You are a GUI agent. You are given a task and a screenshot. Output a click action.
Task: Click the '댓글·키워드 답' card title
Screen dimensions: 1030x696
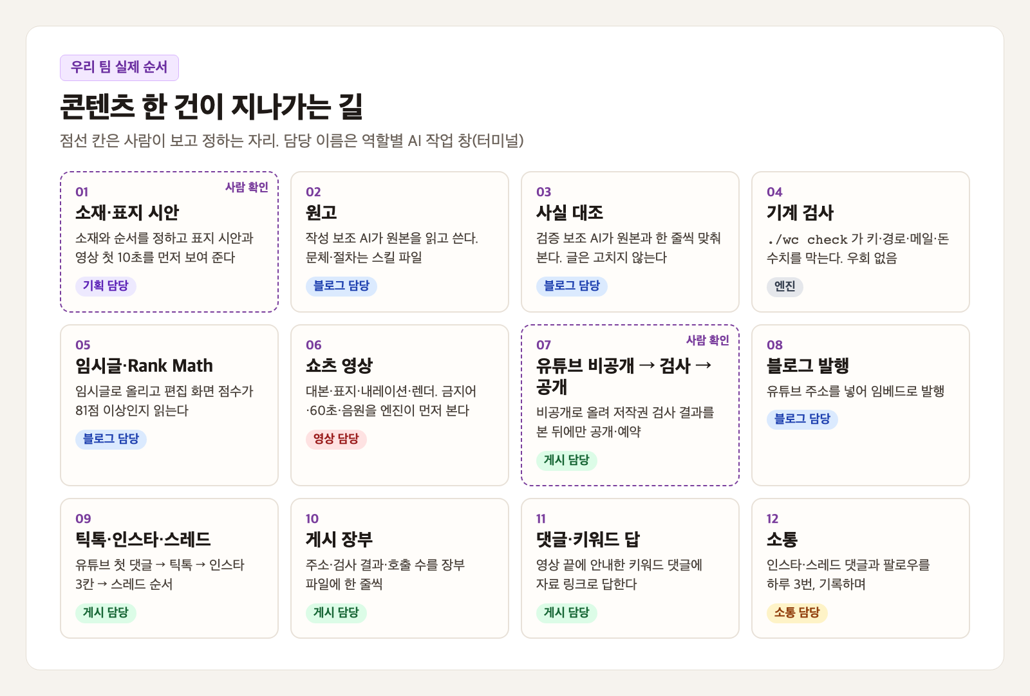588,539
